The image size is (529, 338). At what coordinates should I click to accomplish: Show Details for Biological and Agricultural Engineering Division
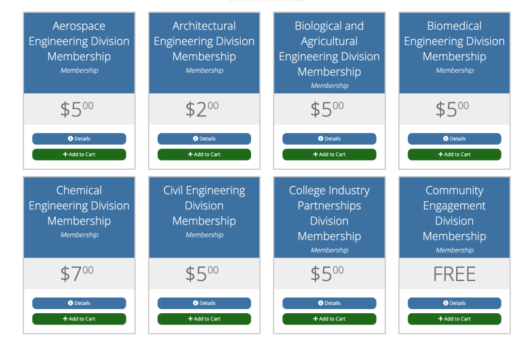pos(329,138)
